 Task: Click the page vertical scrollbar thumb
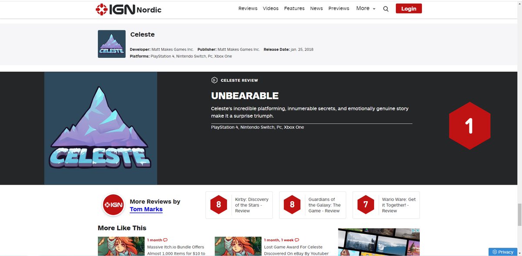click(x=519, y=214)
